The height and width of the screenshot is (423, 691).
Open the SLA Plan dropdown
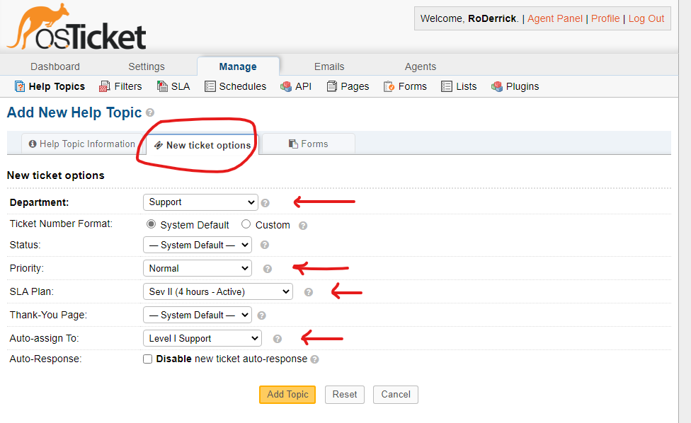coord(217,292)
